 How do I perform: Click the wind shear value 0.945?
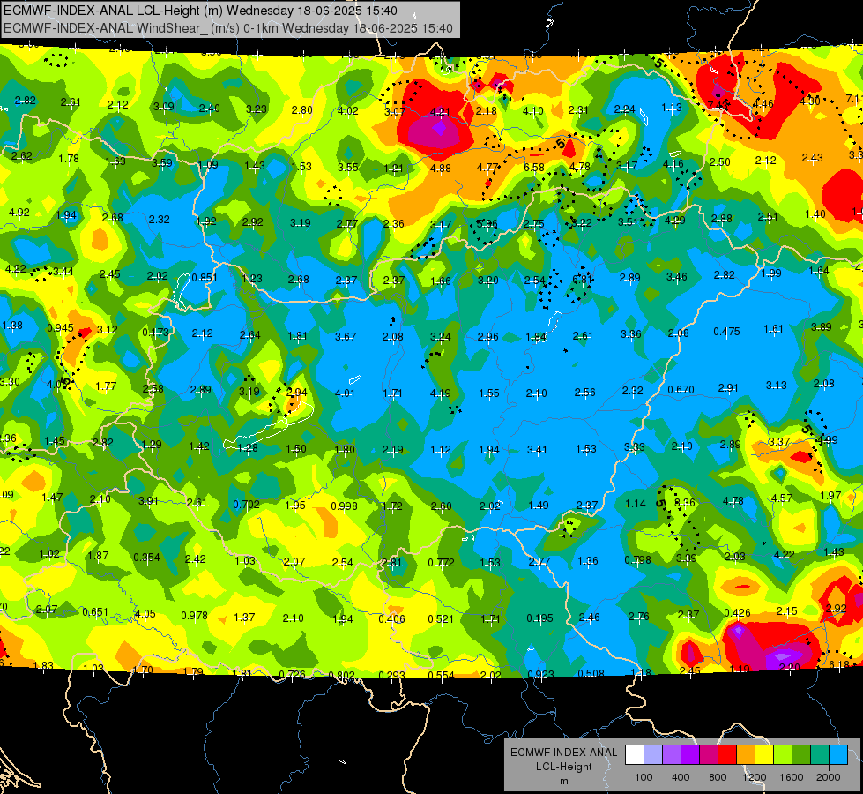(61, 328)
